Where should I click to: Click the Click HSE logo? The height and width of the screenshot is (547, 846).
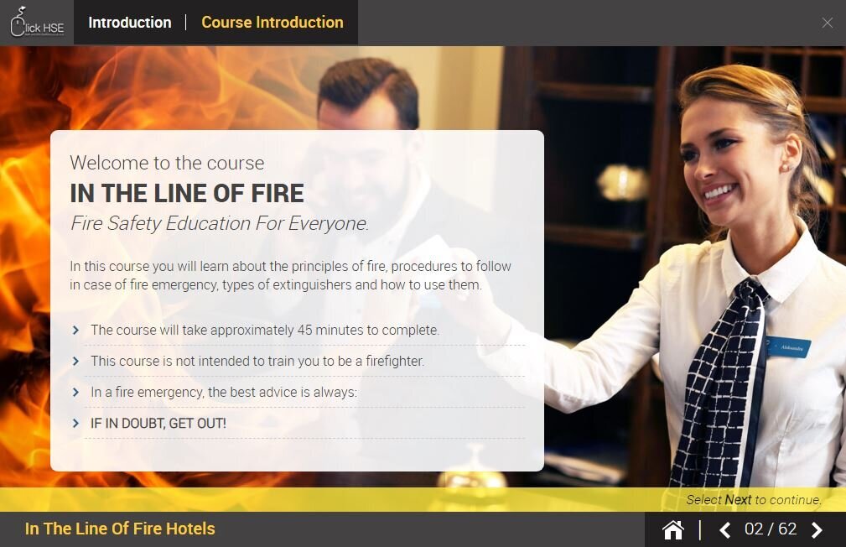click(x=37, y=22)
